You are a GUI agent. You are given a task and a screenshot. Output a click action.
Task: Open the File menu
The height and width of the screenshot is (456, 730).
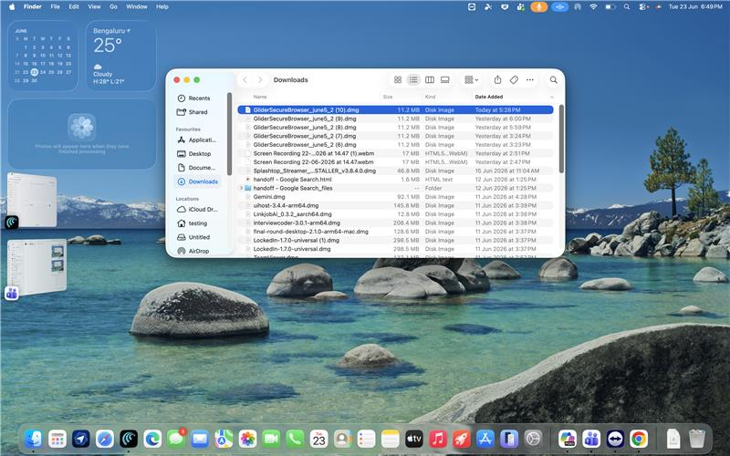coord(55,7)
